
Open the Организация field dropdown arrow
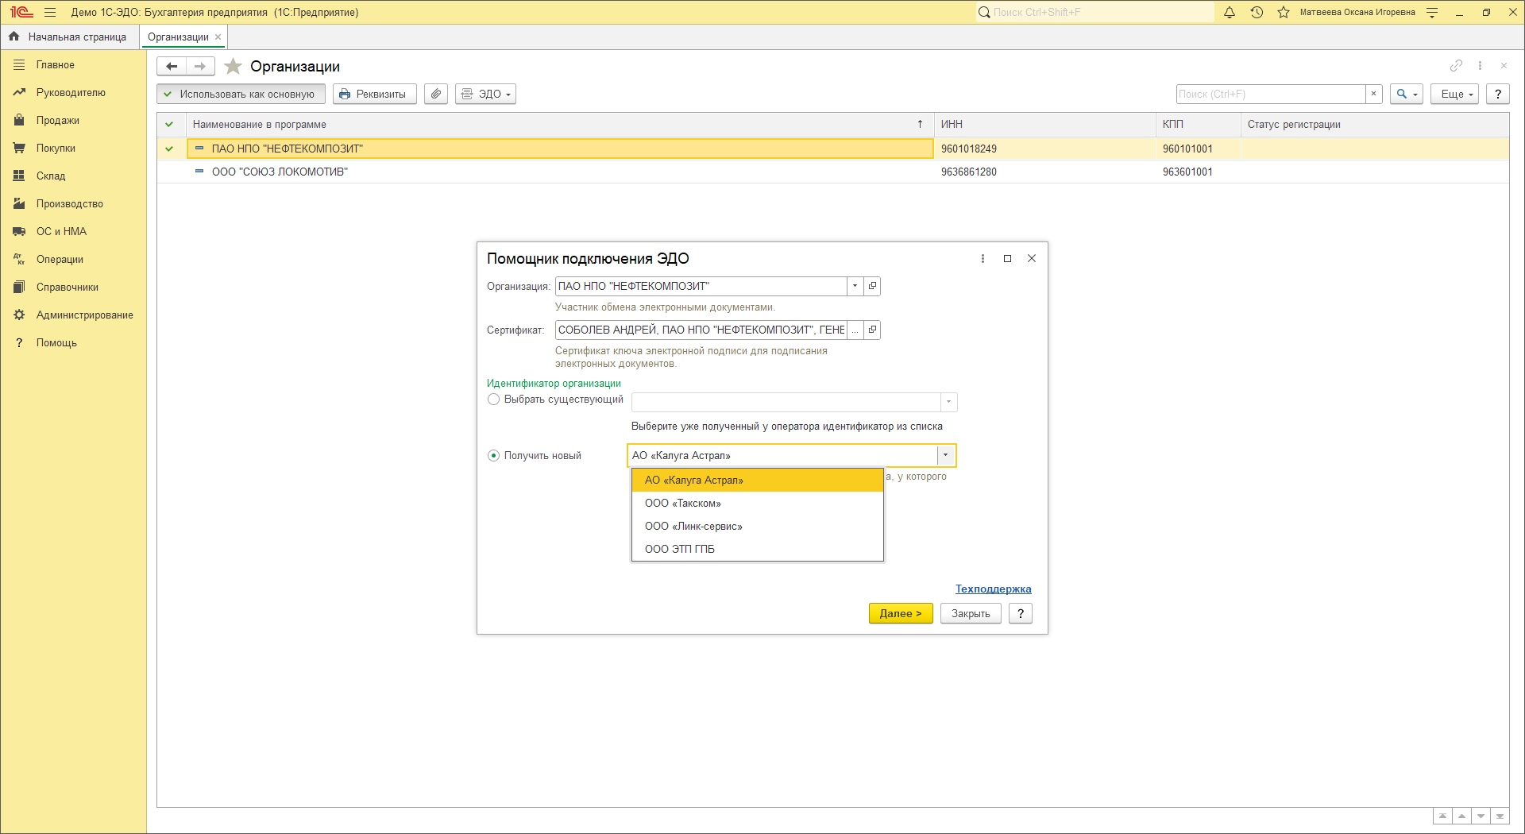click(x=855, y=286)
